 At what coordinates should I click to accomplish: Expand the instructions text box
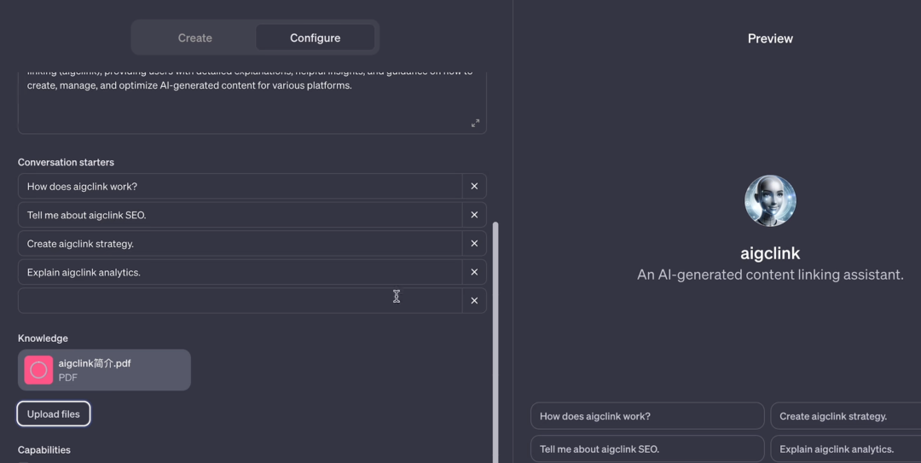pos(475,123)
